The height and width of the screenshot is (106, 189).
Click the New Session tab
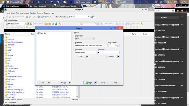[12, 20]
